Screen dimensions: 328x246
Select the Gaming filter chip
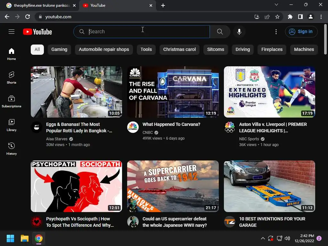(59, 49)
